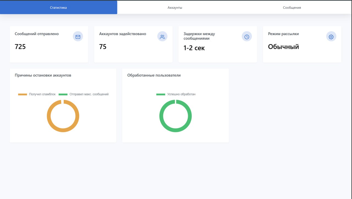Click the Успешно обработан legend text

pos(182,94)
